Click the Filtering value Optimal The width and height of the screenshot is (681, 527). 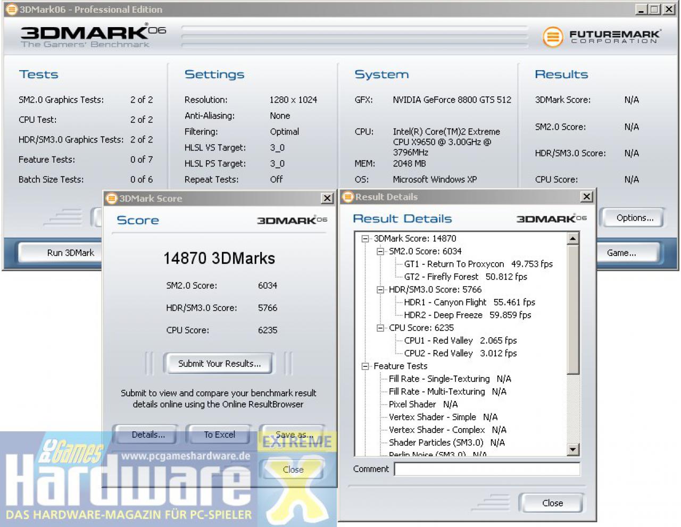coord(285,132)
